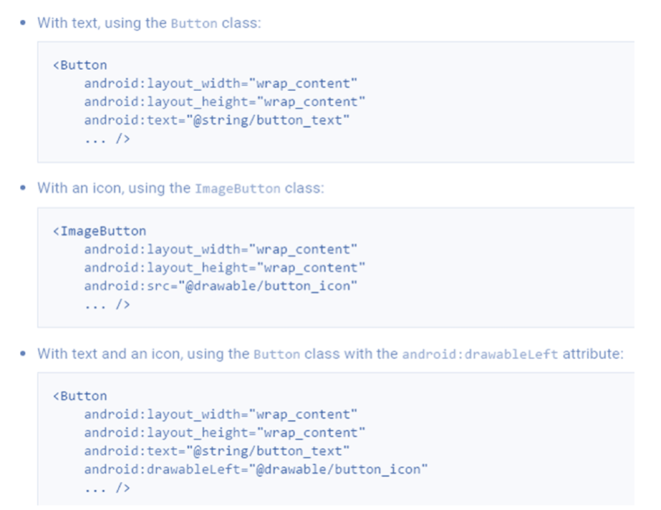Screen dimensions: 661x510
Task: Click the "<ImageButton" opening tag in code
Action: [99, 231]
